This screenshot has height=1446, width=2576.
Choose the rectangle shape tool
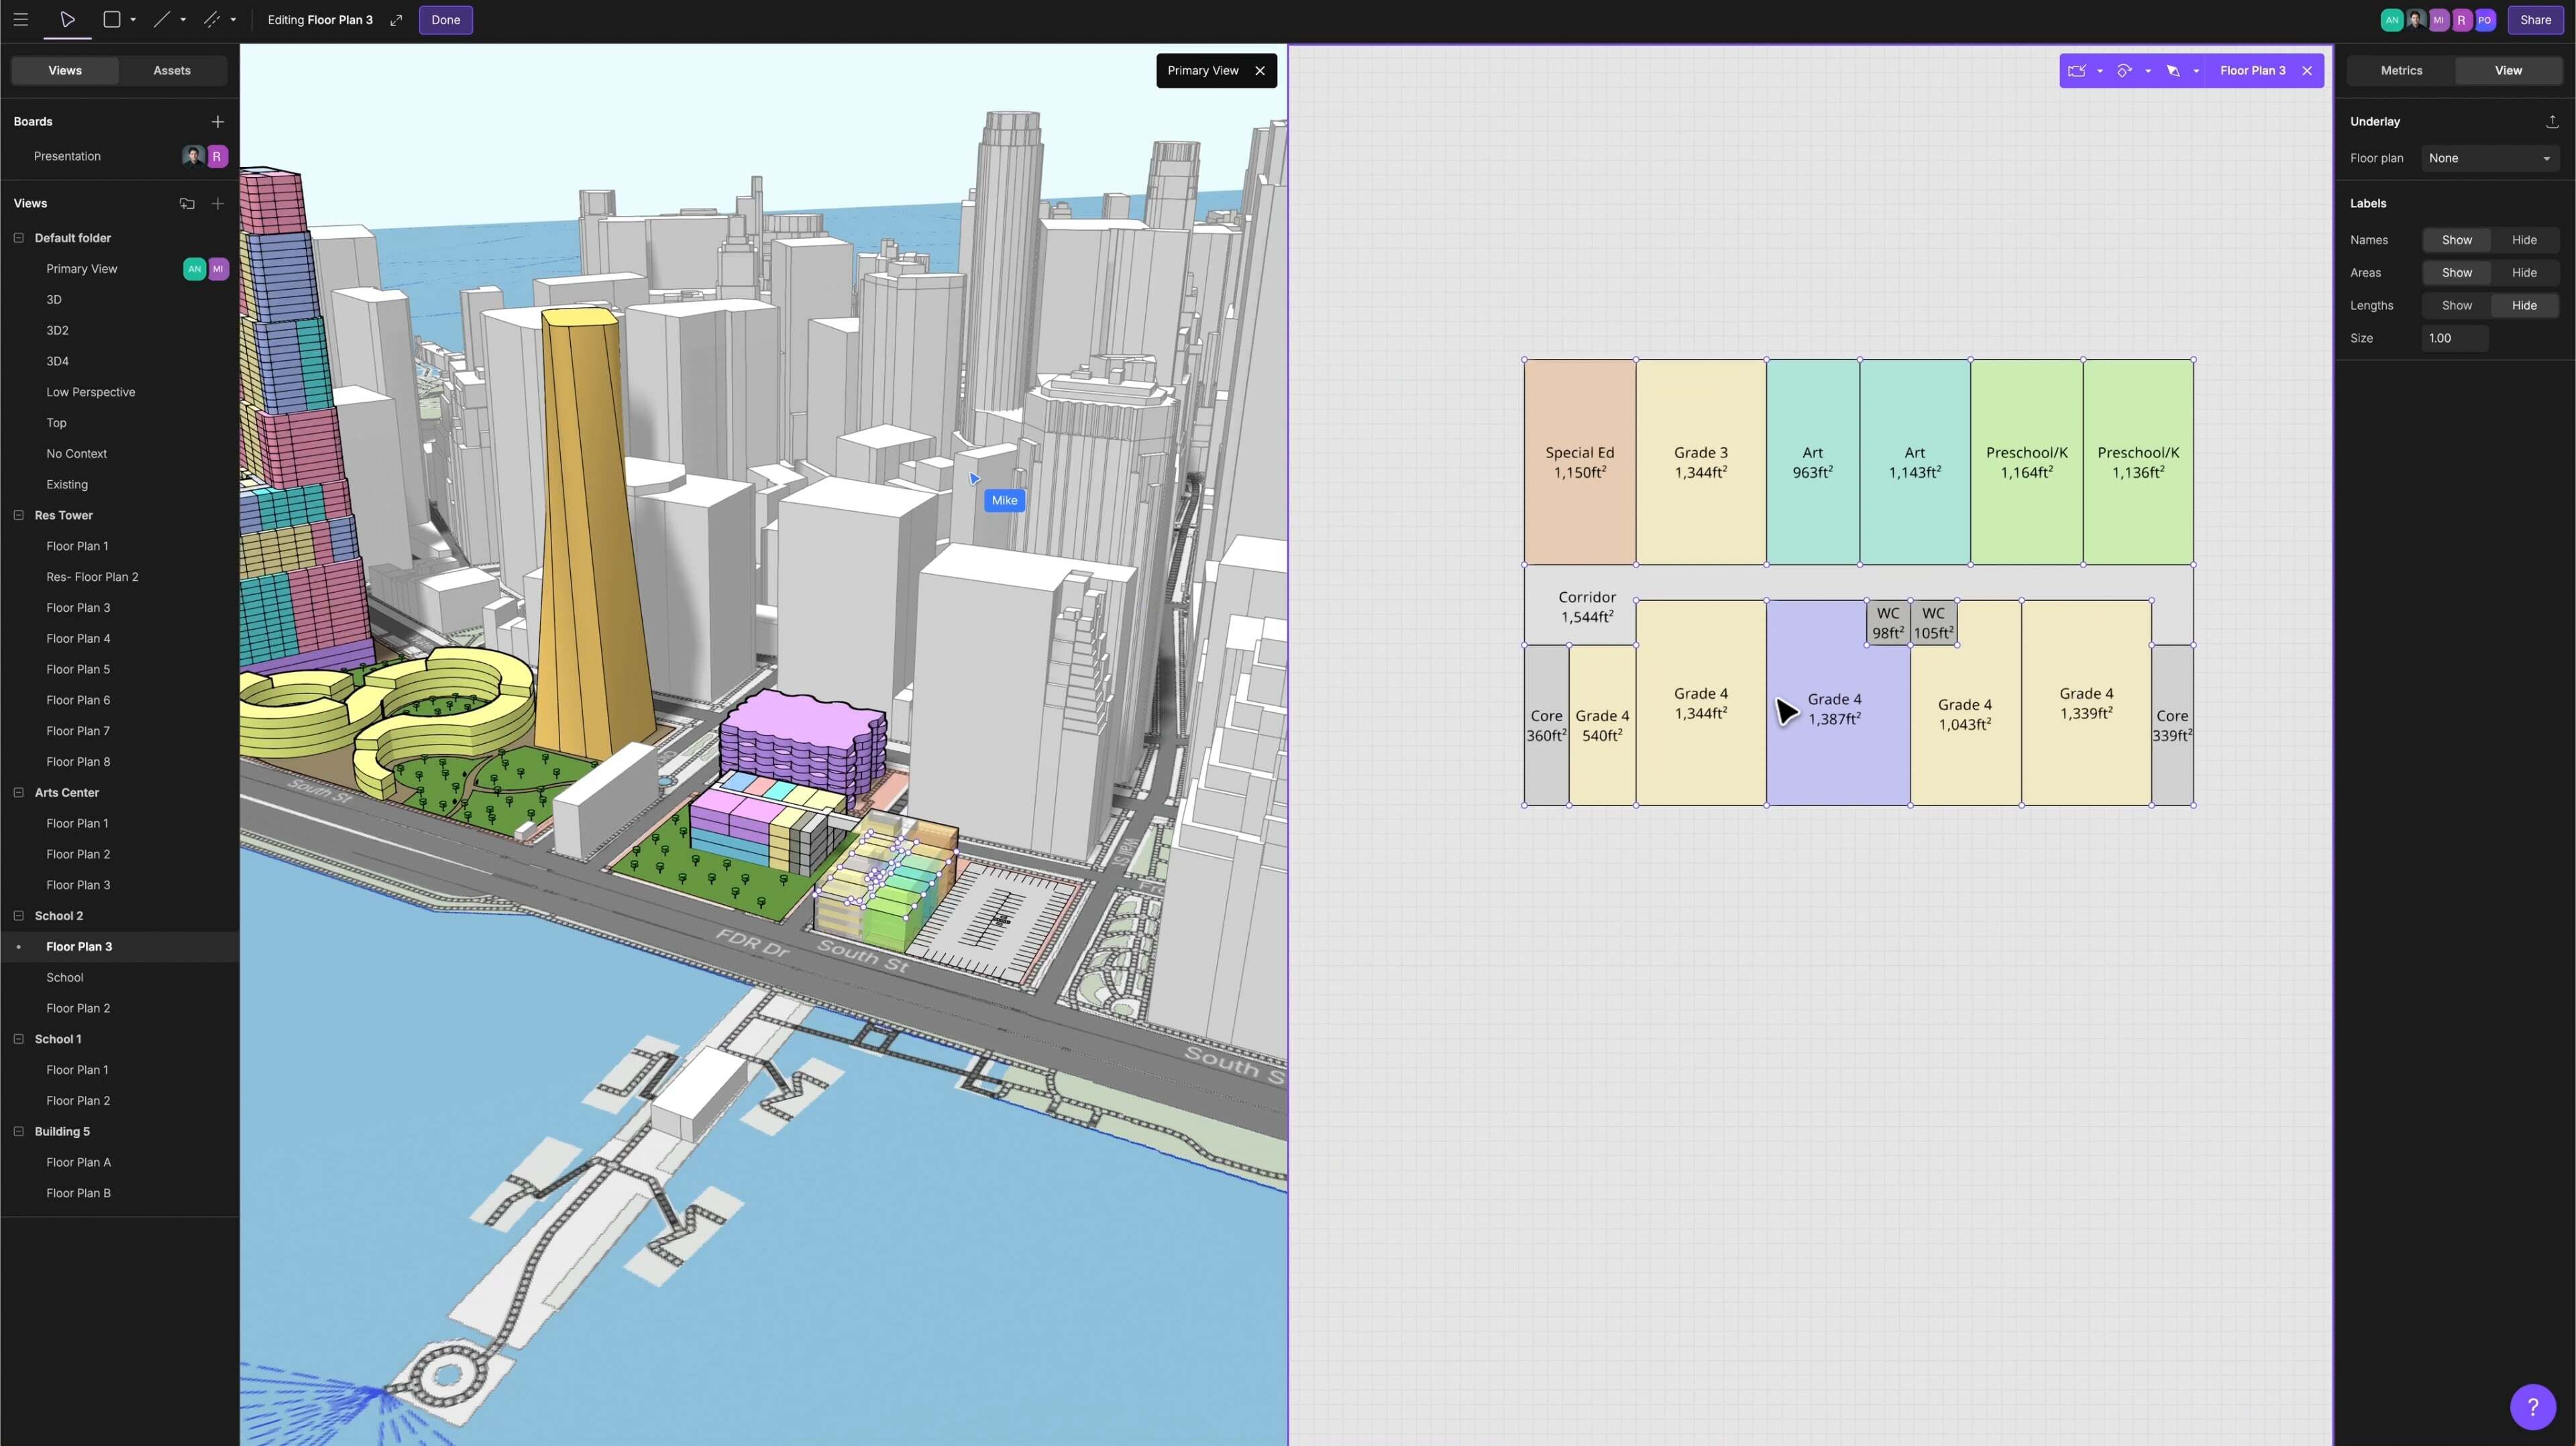(x=112, y=20)
